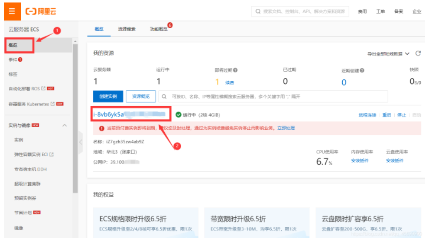Click the external link icon beside 容器服务 Kubernetes
The image size is (429, 238).
pyautogui.click(x=53, y=104)
